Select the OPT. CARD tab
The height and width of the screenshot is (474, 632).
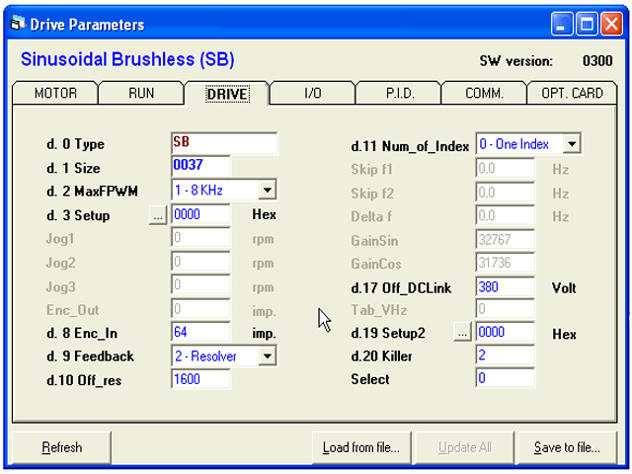572,94
